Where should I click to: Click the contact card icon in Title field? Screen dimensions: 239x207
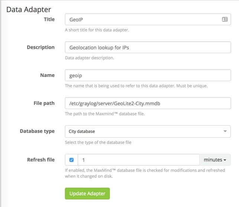225,19
